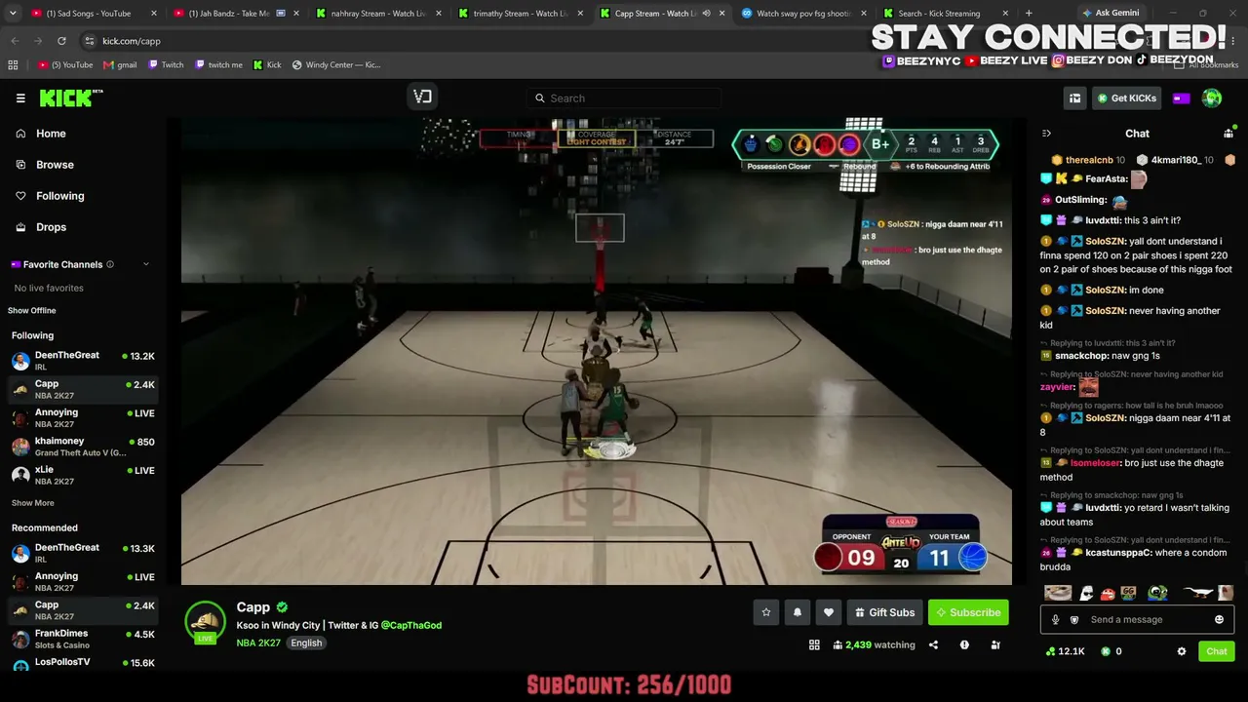Open the emoji picker in chat input

1219,619
